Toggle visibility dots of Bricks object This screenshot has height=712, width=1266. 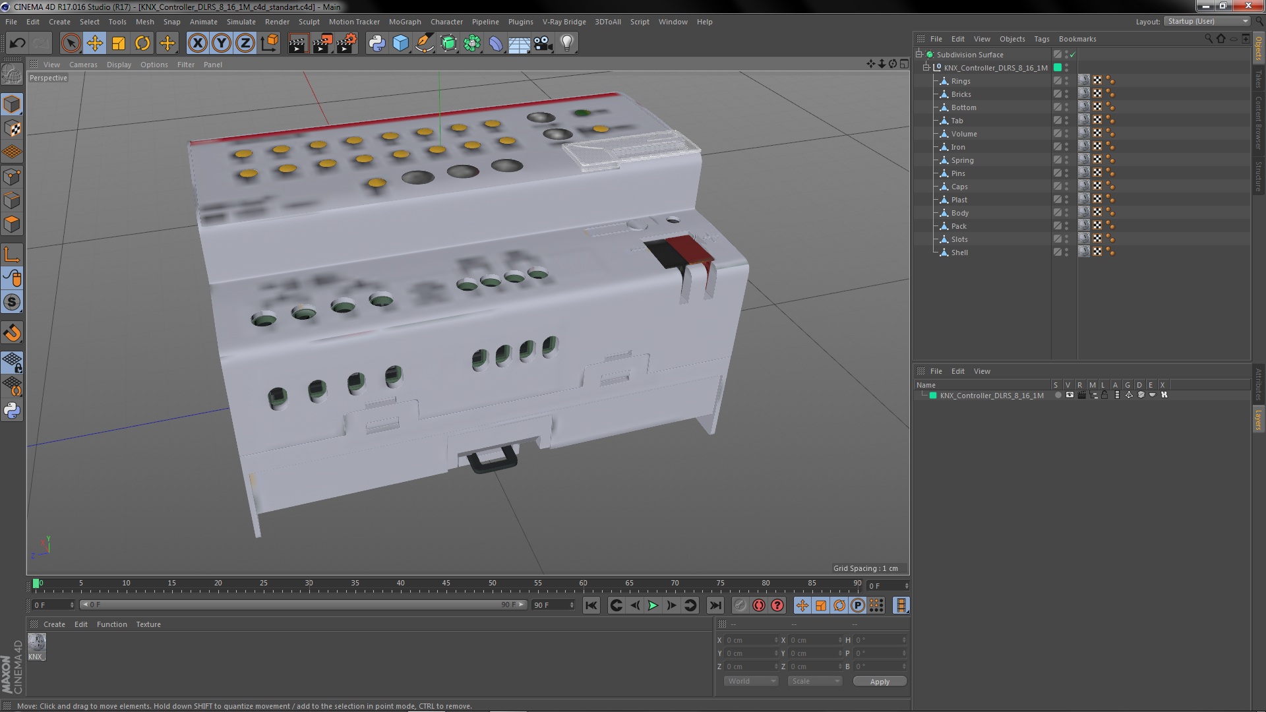pos(1067,94)
